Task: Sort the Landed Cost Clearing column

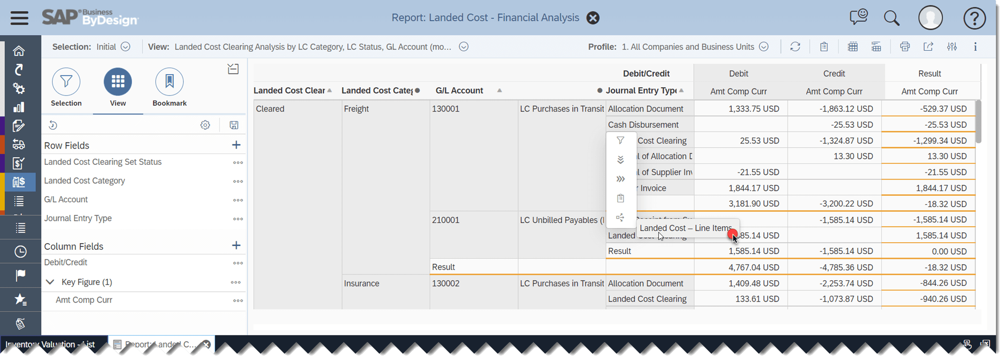Action: tap(330, 91)
